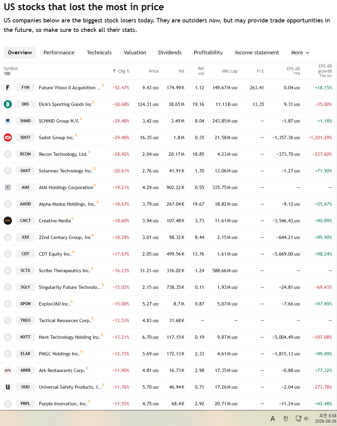Click the AIAI Holdings logo icon
This screenshot has height=426, width=337.
[8, 187]
